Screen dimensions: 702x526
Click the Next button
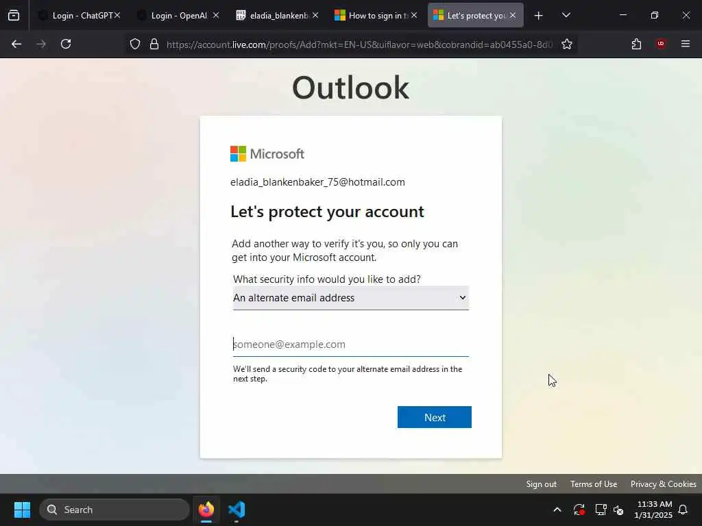point(434,417)
